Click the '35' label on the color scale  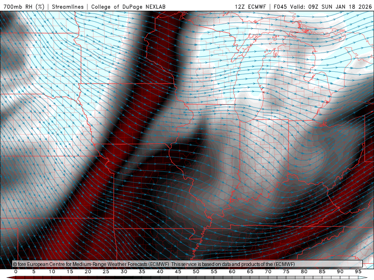142,272
